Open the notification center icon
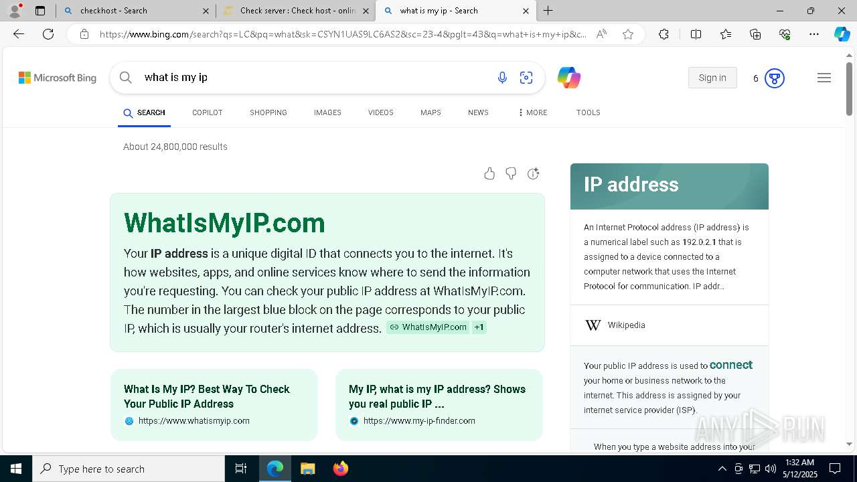Image resolution: width=857 pixels, height=482 pixels. pos(835,469)
